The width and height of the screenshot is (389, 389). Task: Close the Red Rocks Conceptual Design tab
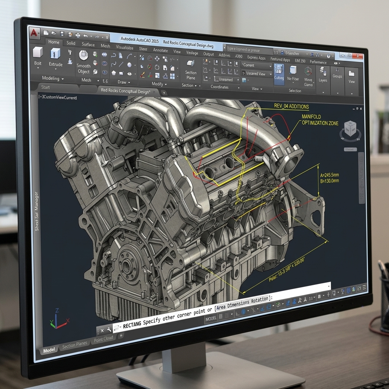tap(154, 92)
